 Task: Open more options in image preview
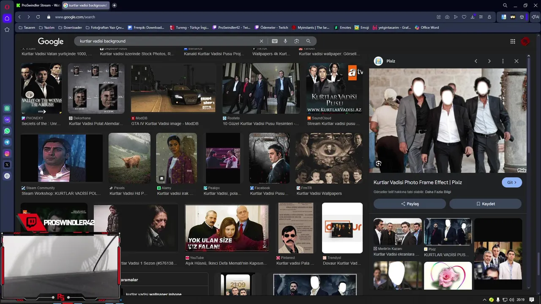[503, 61]
